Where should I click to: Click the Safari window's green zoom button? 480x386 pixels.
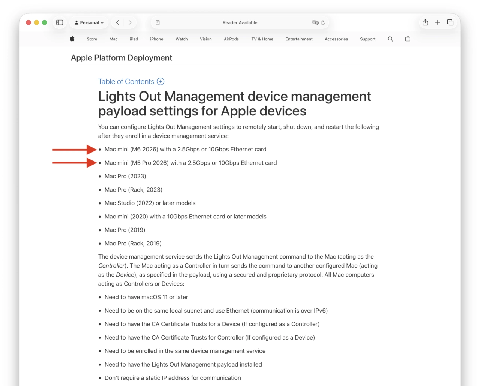44,22
